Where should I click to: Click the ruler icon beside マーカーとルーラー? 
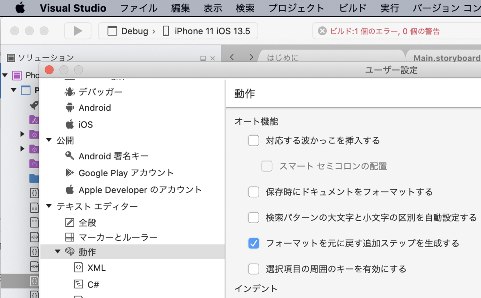pyautogui.click(x=70, y=237)
